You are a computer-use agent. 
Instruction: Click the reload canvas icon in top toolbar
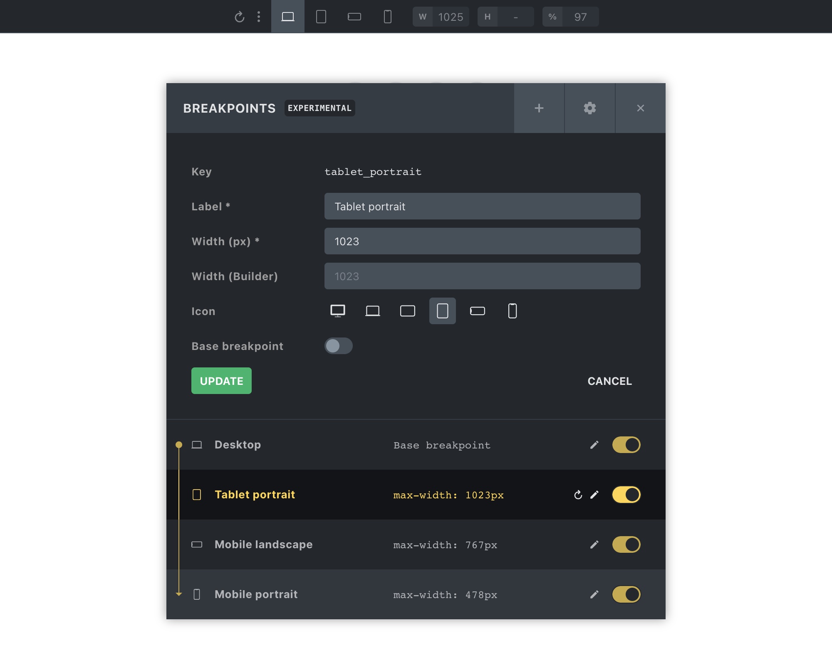coord(239,17)
